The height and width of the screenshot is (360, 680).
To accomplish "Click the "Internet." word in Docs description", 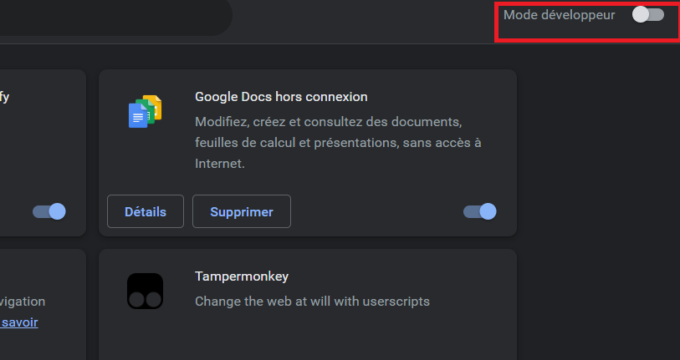I will coord(220,164).
